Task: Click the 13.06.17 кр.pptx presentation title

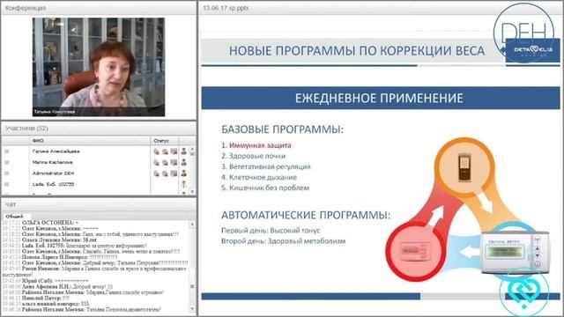Action: 226,8
